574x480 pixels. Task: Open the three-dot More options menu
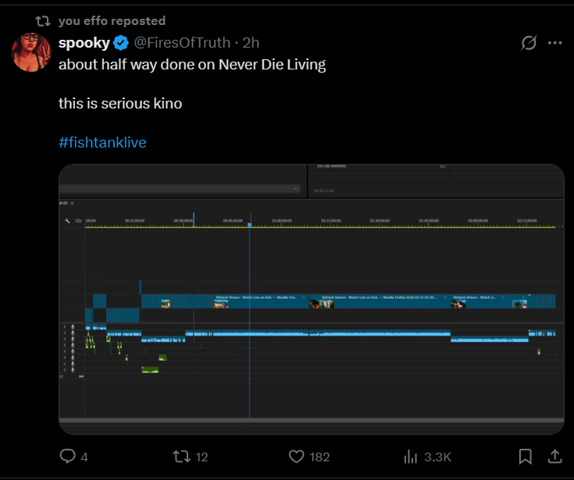point(555,43)
